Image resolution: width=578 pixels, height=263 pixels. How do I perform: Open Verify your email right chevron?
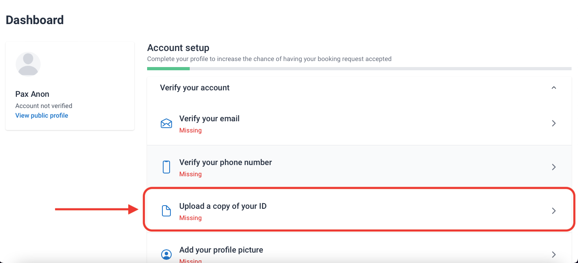click(554, 123)
